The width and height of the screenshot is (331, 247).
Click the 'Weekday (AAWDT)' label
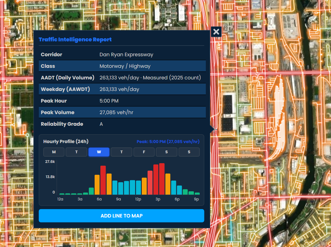[x=65, y=89]
